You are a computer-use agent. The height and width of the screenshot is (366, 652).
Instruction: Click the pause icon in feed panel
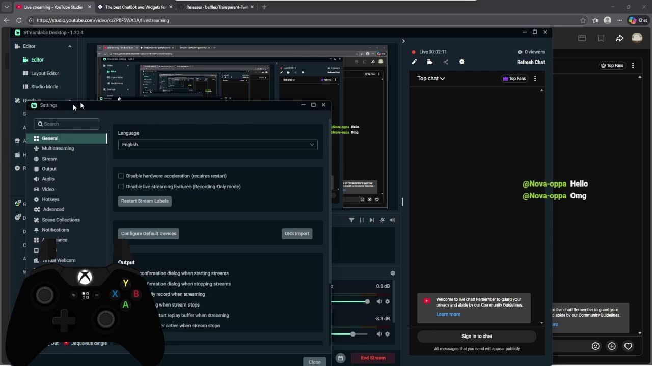(362, 220)
